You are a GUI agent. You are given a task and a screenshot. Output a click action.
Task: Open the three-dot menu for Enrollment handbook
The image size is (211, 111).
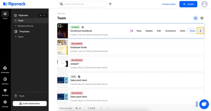point(200,31)
